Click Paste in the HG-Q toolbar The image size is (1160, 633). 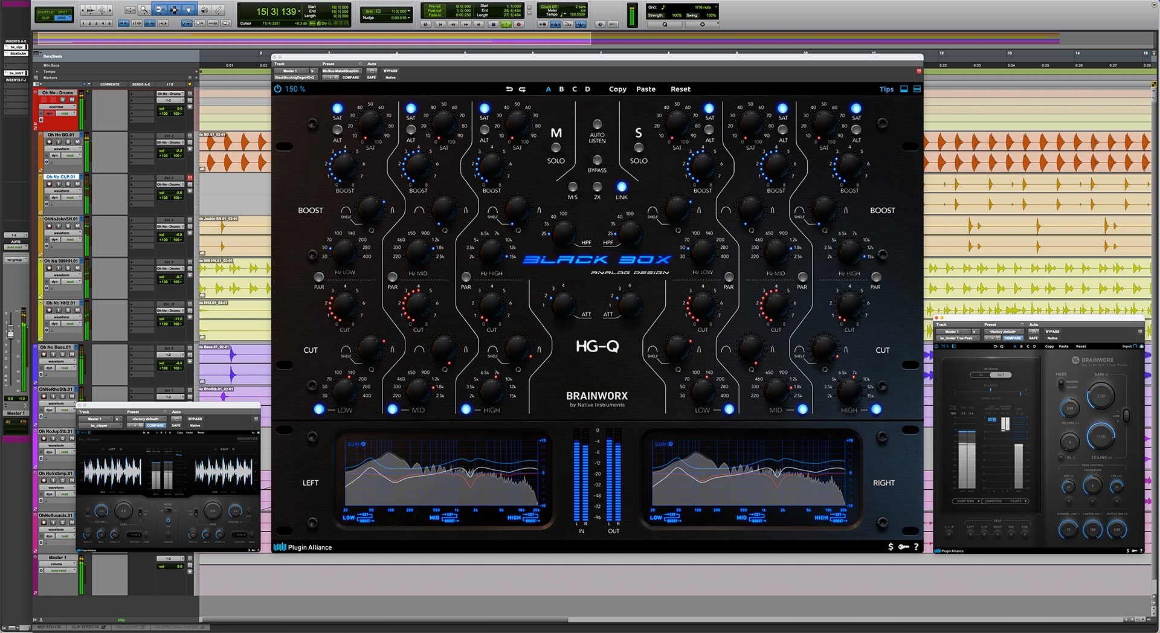point(646,89)
